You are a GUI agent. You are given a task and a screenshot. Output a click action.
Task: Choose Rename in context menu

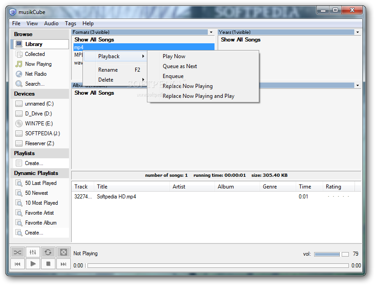115,70
